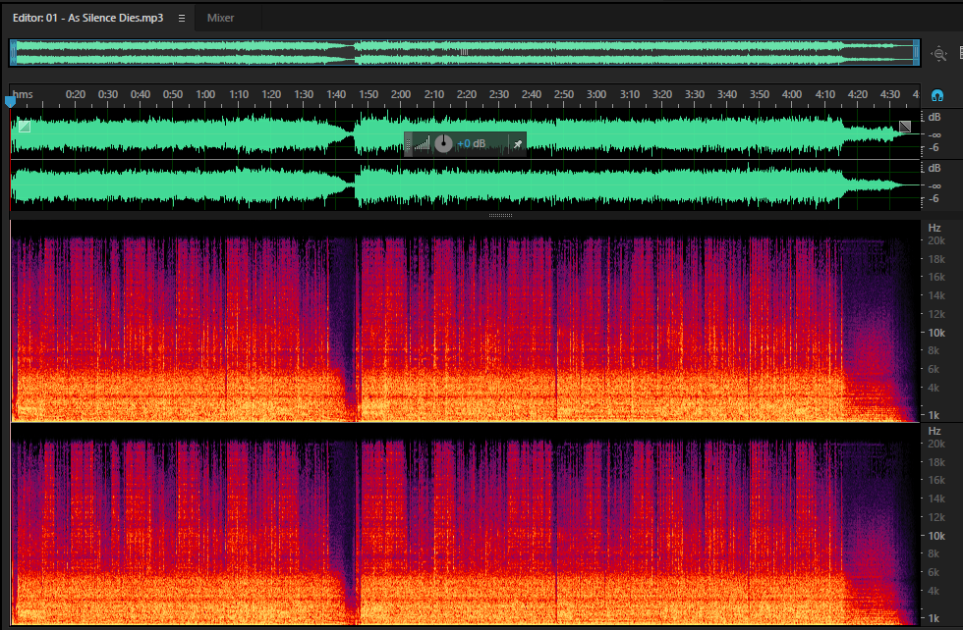
Task: Click the 16k label on lower spectrogram scale
Action: (x=935, y=480)
